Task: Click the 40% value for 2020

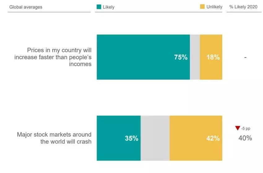Action: [x=245, y=138]
